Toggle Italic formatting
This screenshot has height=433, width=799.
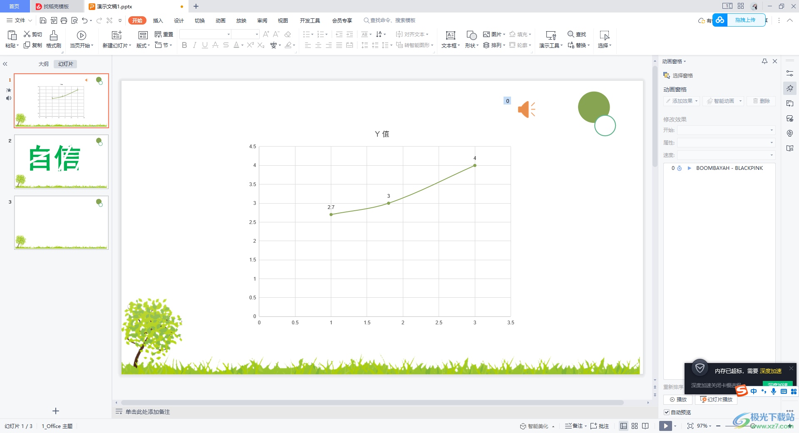pos(194,45)
